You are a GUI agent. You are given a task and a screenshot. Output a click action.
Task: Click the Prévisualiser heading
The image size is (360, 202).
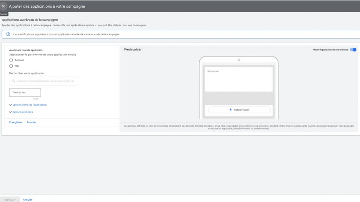pyautogui.click(x=133, y=49)
